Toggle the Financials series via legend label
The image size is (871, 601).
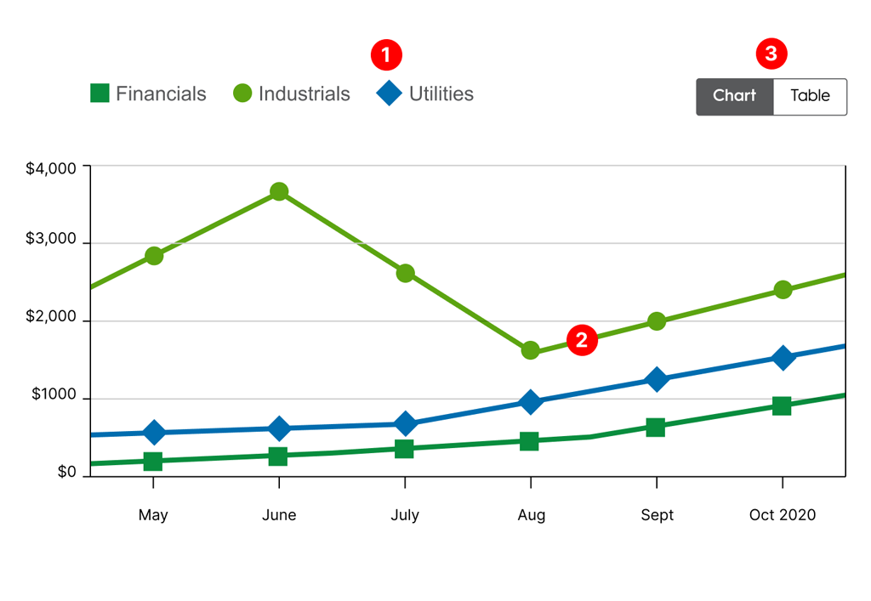click(x=161, y=94)
